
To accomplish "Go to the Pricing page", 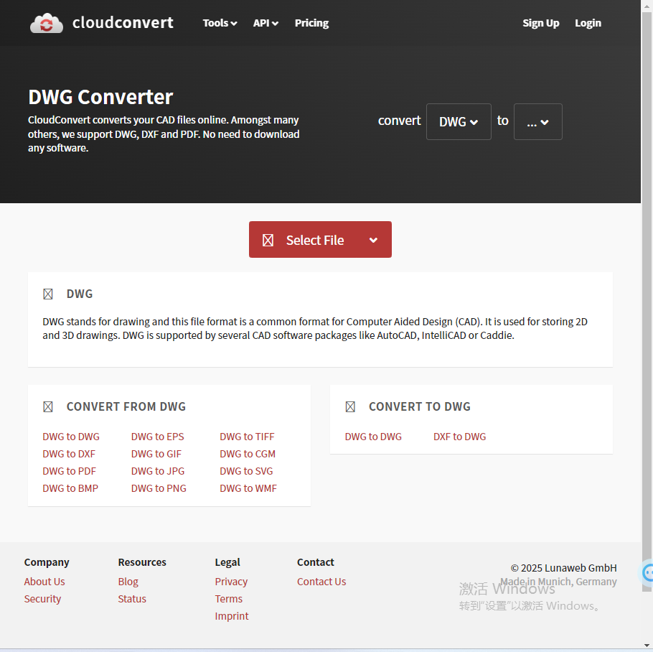I will 311,23.
